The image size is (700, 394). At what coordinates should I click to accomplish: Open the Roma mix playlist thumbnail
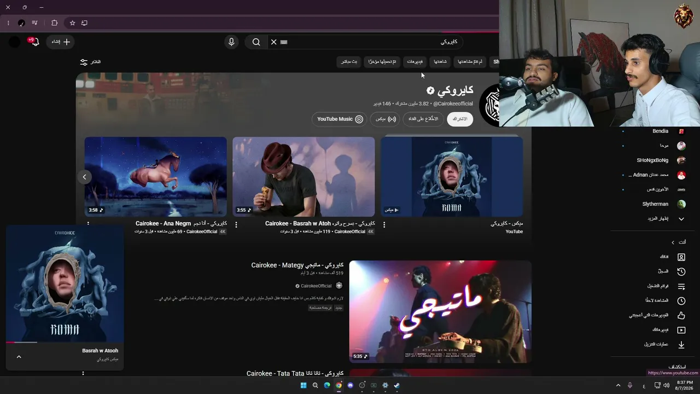pos(452,176)
